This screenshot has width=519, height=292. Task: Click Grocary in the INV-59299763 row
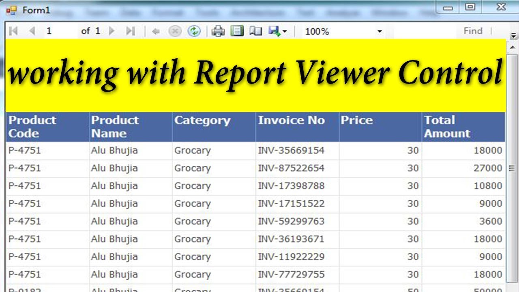click(x=193, y=221)
